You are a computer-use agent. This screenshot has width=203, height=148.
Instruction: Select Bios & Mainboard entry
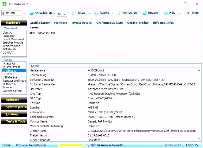tap(13, 39)
